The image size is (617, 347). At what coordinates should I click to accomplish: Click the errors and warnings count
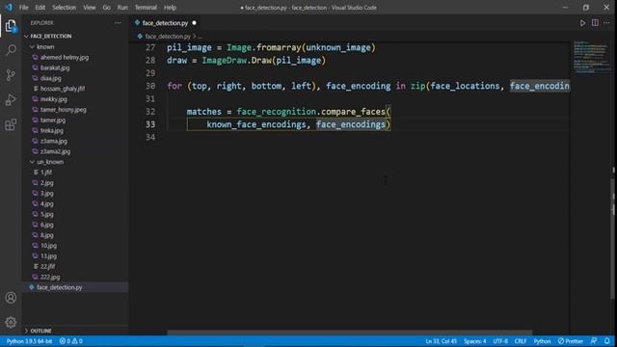70,341
